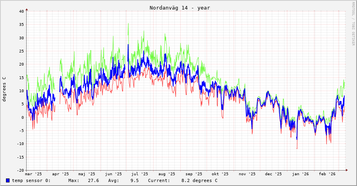
Task: Select the RRDTOOL / TOBI OETIKER watermark
Action: [353, 23]
